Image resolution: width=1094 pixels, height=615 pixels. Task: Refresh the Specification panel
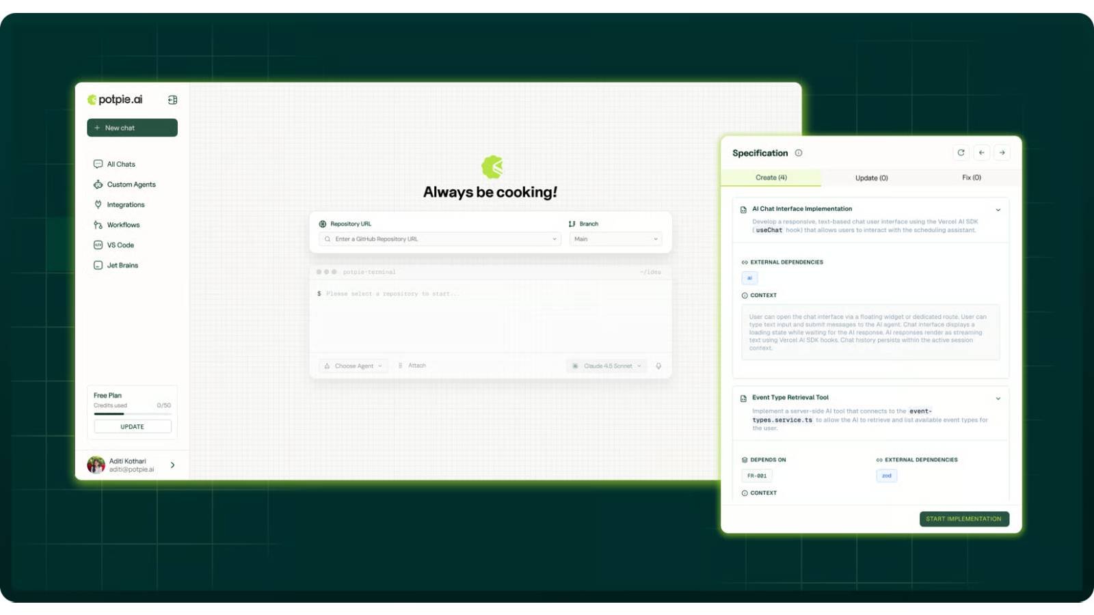pyautogui.click(x=961, y=152)
